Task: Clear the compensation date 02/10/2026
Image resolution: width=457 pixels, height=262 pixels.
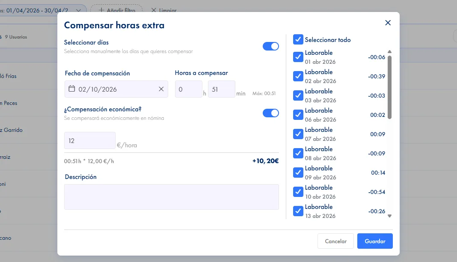Action: tap(161, 89)
